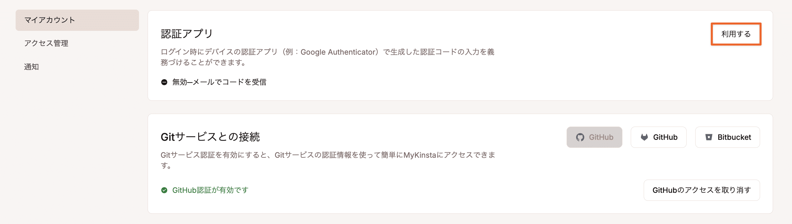Click the GitLab fox icon

644,137
